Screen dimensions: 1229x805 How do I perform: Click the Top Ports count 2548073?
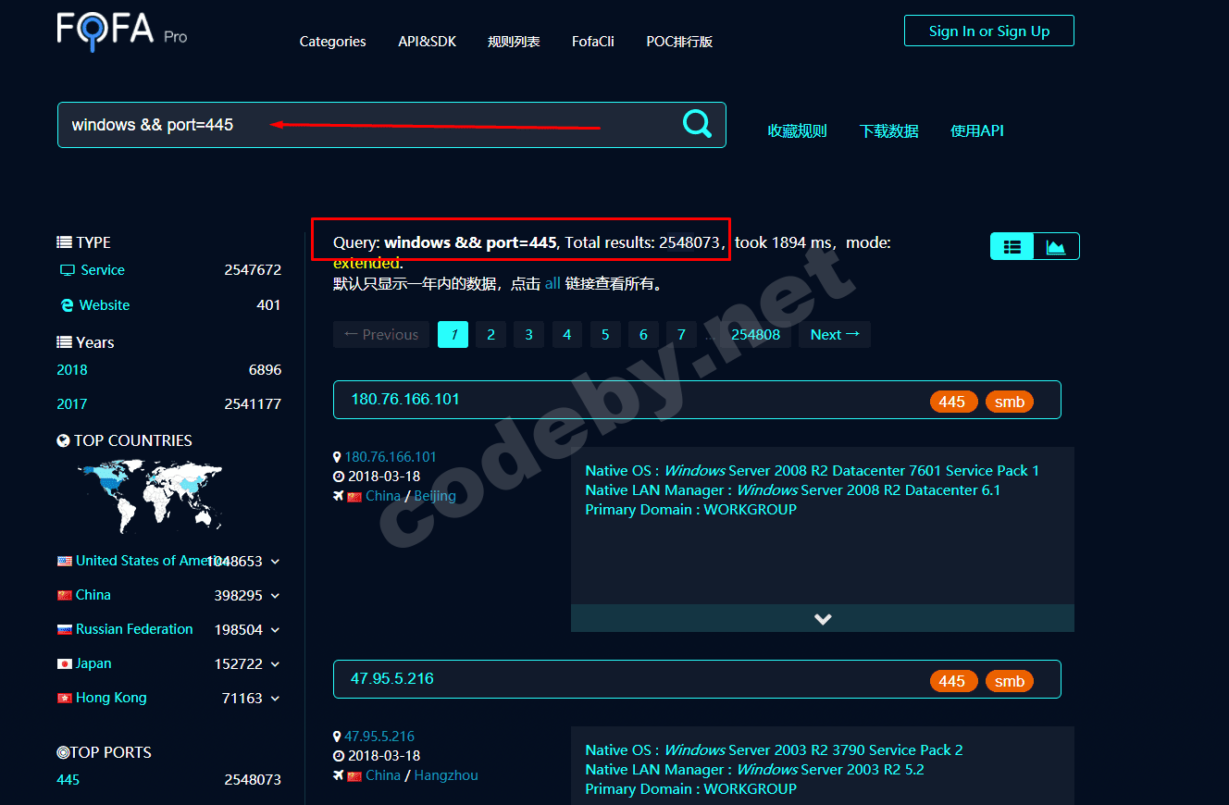coord(253,780)
